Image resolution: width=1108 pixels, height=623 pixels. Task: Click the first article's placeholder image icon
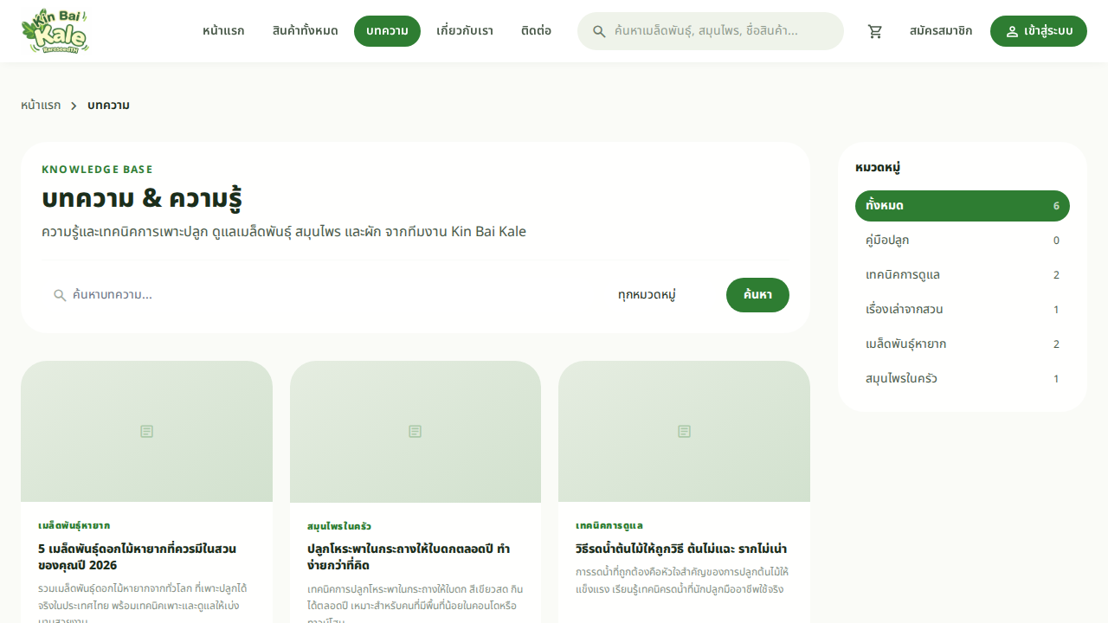click(x=147, y=431)
